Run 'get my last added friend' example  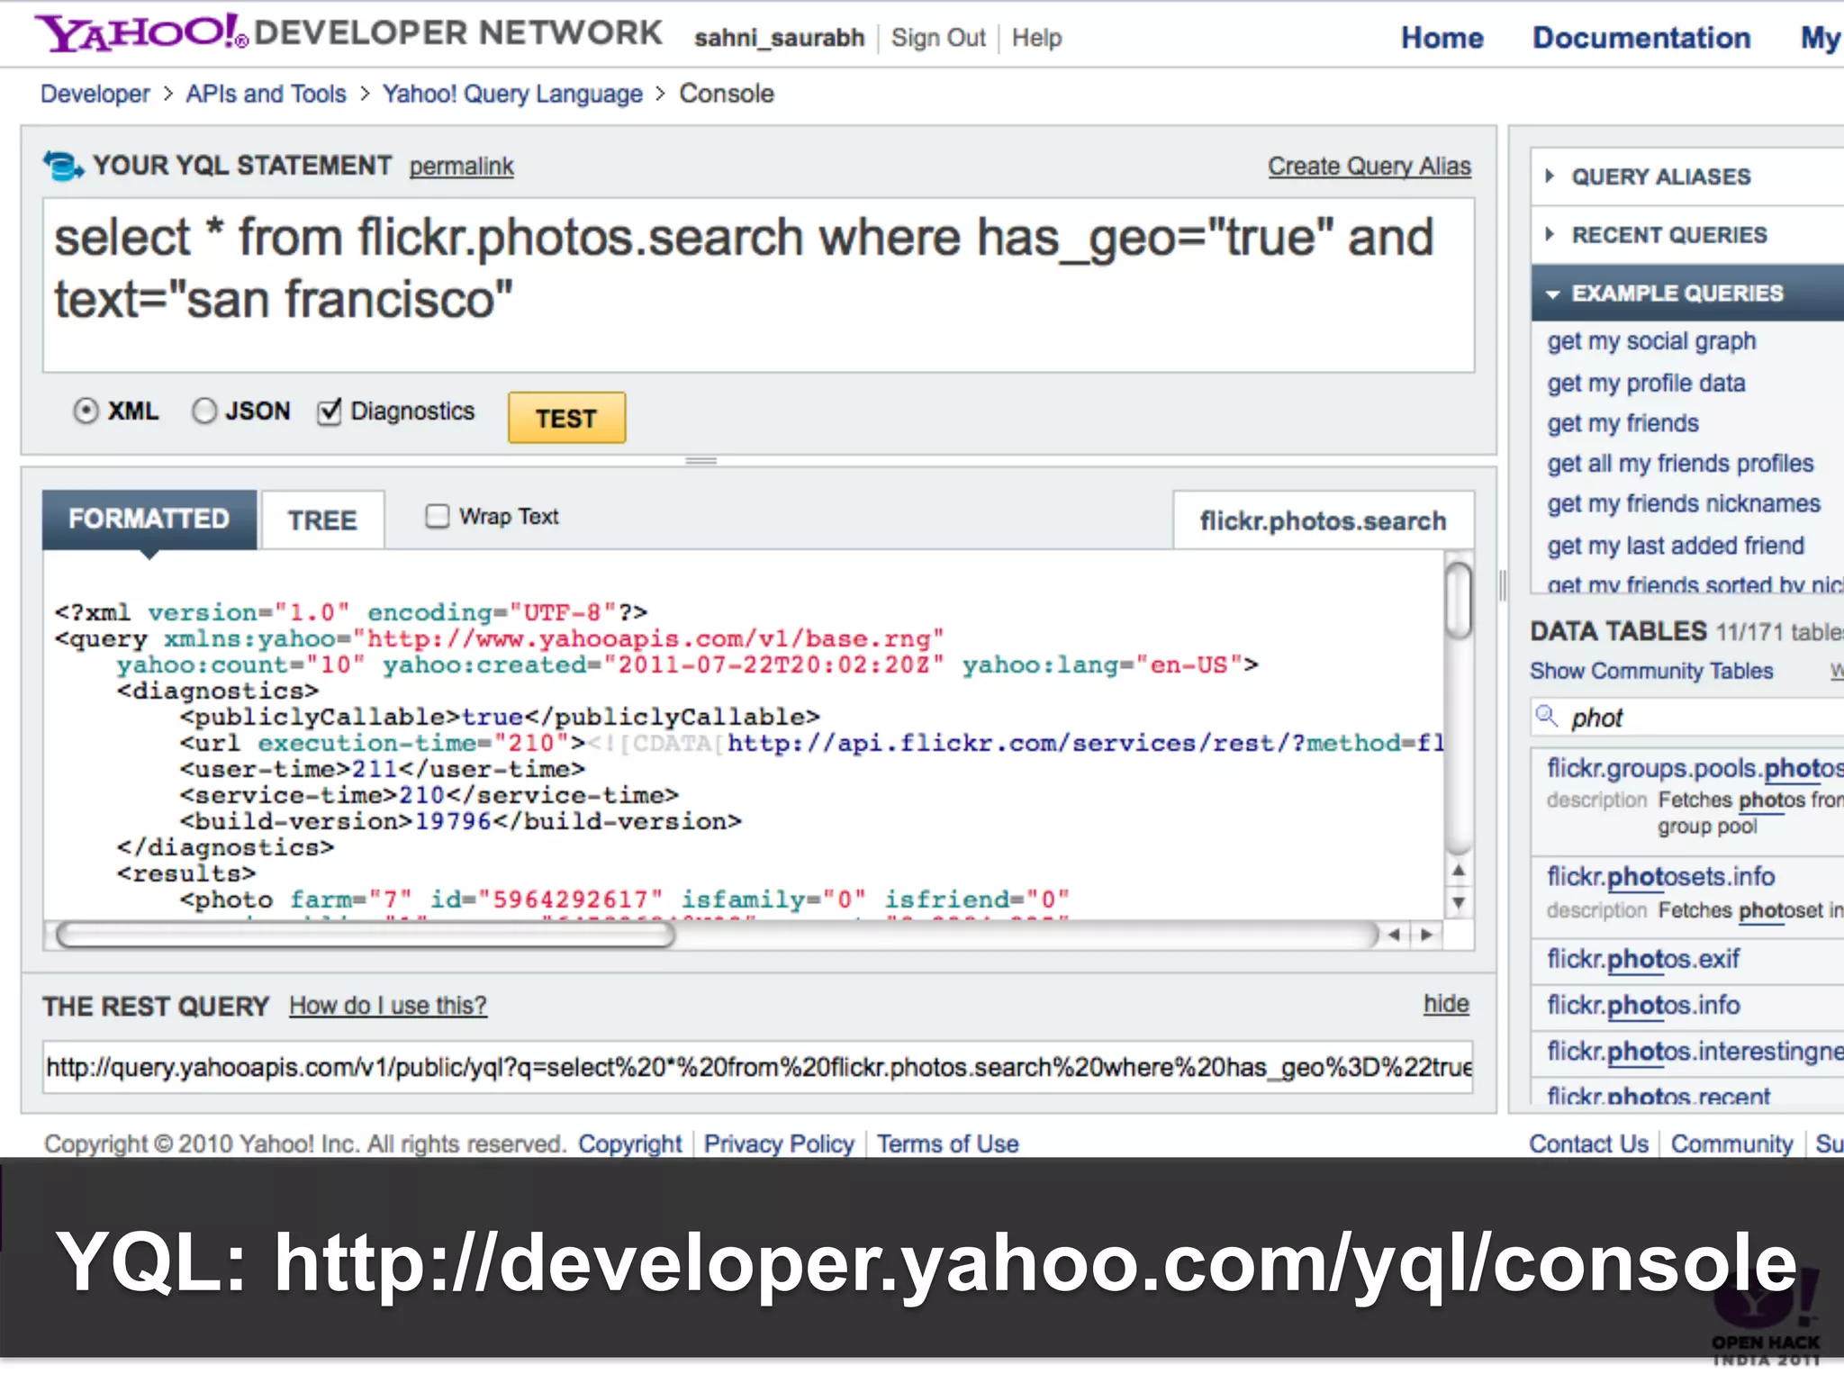pos(1676,546)
